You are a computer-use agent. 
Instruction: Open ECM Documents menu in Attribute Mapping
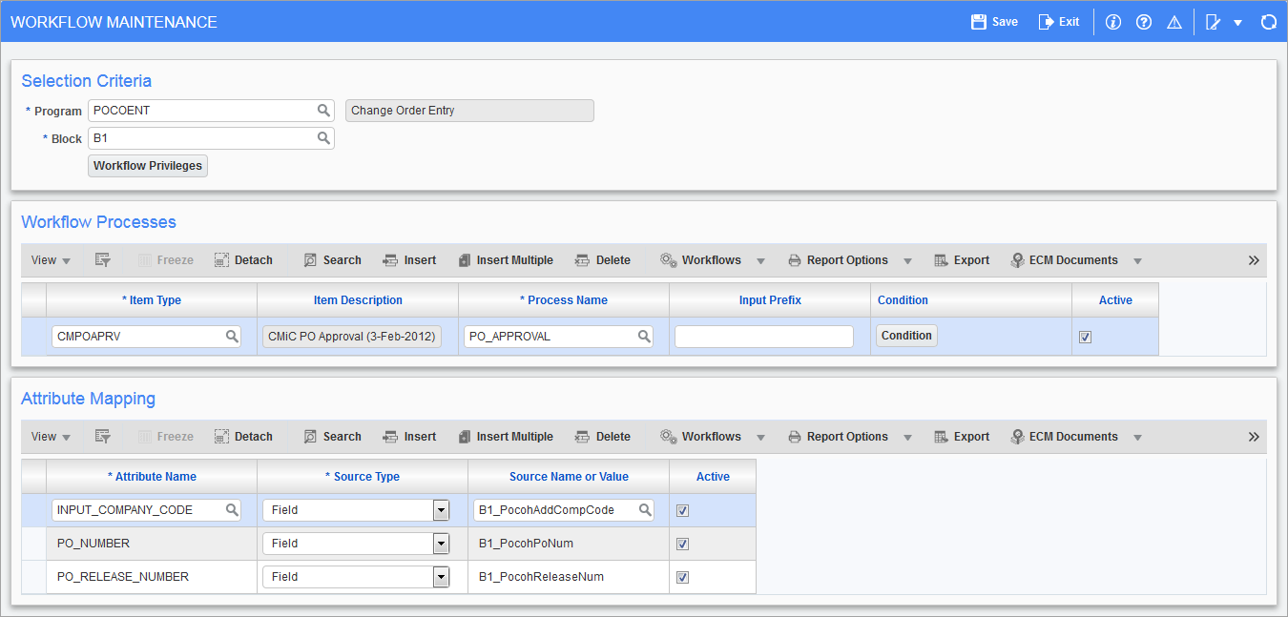(x=1137, y=436)
